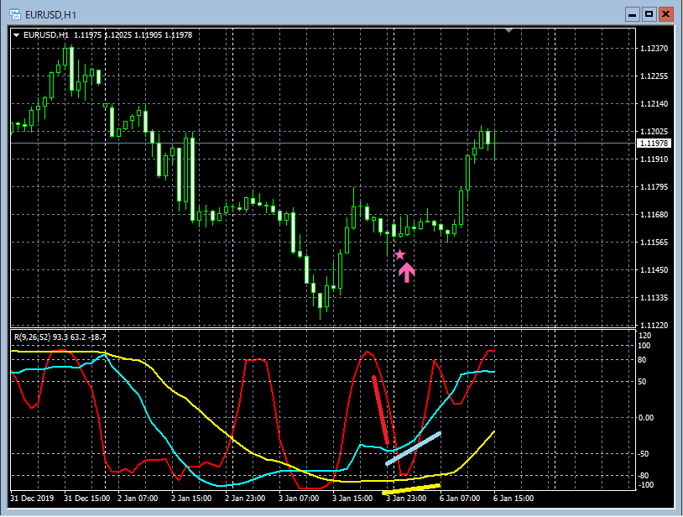Click the current price label 1.11978

pos(654,144)
